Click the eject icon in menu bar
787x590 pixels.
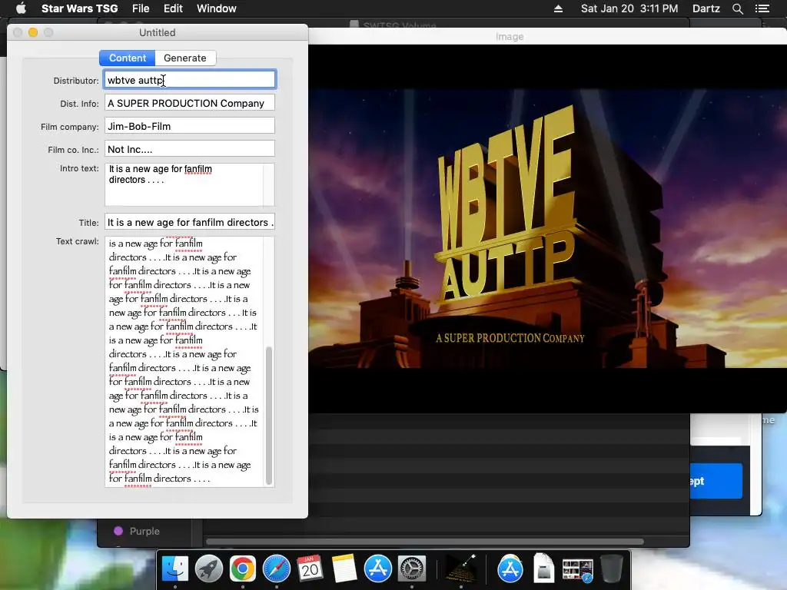(x=558, y=8)
